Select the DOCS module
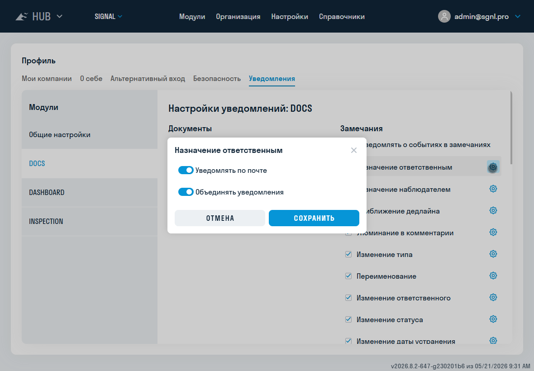534x371 pixels. [90, 163]
